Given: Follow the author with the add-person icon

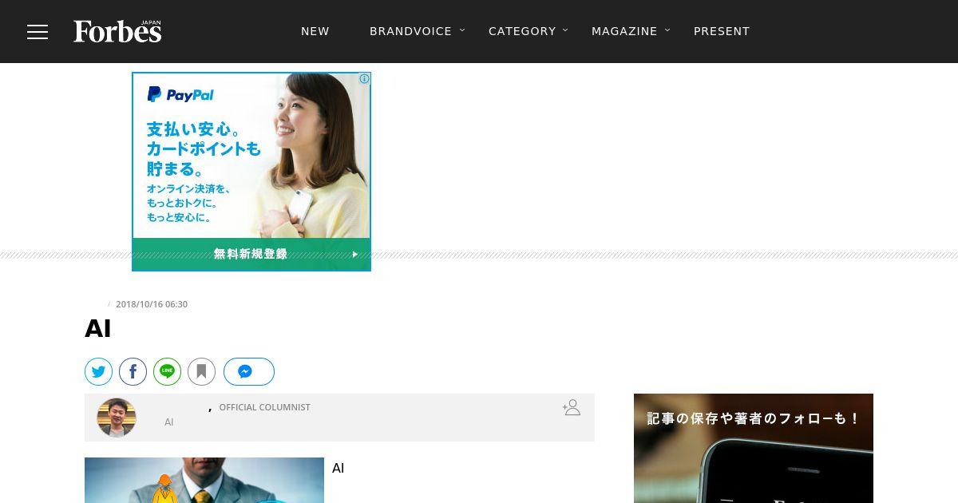Looking at the screenshot, I should point(572,407).
